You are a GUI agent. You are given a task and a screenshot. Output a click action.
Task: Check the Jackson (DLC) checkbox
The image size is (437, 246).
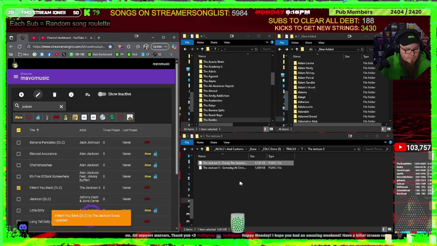18,199
